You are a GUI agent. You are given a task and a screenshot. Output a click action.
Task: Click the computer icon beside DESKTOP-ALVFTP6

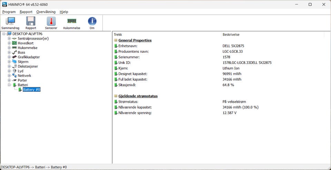pyautogui.click(x=9, y=34)
